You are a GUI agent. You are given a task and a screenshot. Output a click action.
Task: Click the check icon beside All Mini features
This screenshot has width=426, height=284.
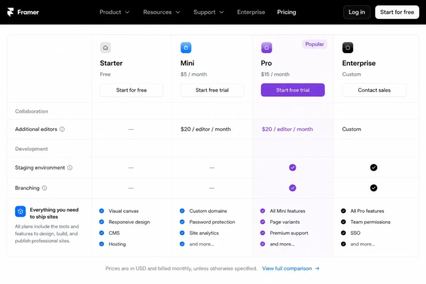[263, 211]
